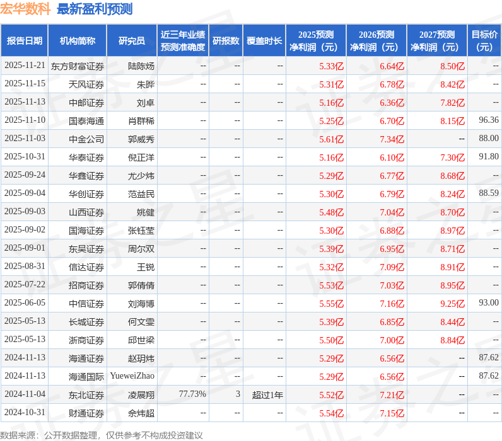502x441 pixels.
Task: Click the 7.21亿 forecast value
Action: 392,394
